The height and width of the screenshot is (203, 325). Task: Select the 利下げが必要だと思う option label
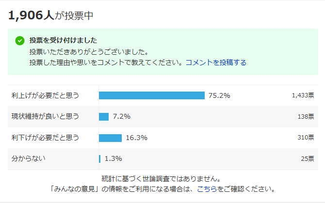[x=45, y=138]
